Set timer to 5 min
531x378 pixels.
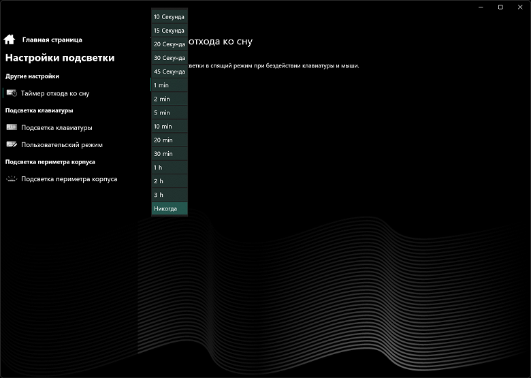click(x=169, y=112)
